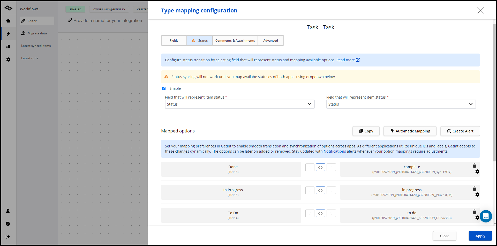Uncheck the Enable status checkbox
This screenshot has width=497, height=246.
click(x=164, y=88)
